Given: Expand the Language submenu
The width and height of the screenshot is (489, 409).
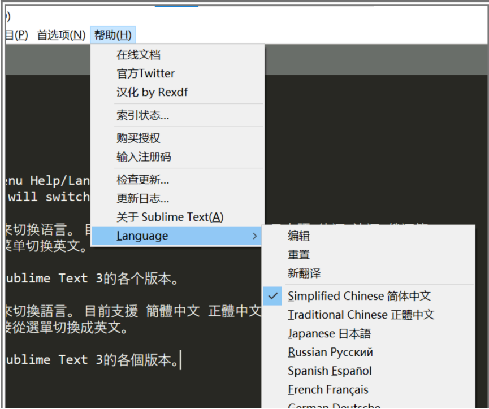Looking at the screenshot, I should pos(141,236).
